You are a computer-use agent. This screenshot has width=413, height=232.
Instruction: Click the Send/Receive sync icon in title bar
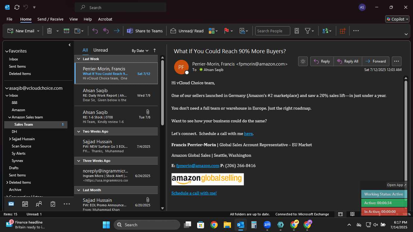tap(17, 7)
